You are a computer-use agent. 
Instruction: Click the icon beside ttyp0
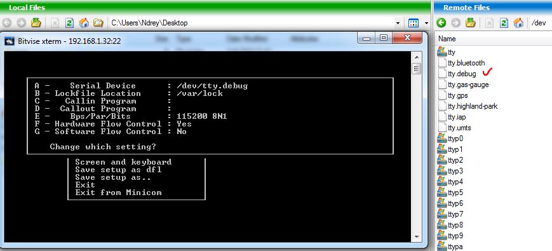(442, 139)
